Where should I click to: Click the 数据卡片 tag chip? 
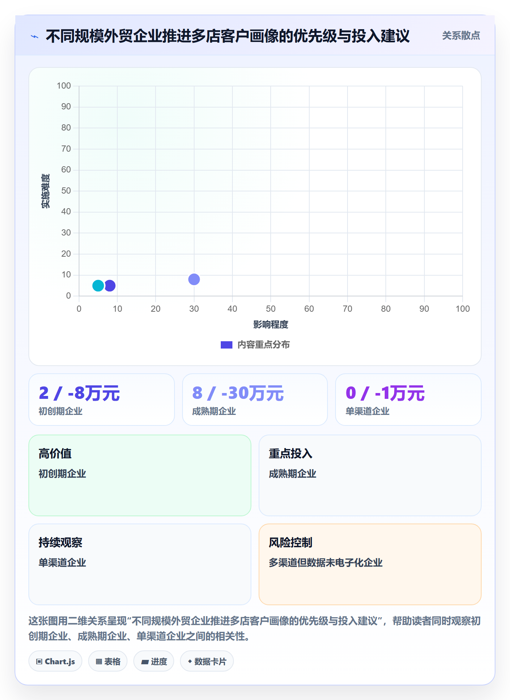coord(207,661)
